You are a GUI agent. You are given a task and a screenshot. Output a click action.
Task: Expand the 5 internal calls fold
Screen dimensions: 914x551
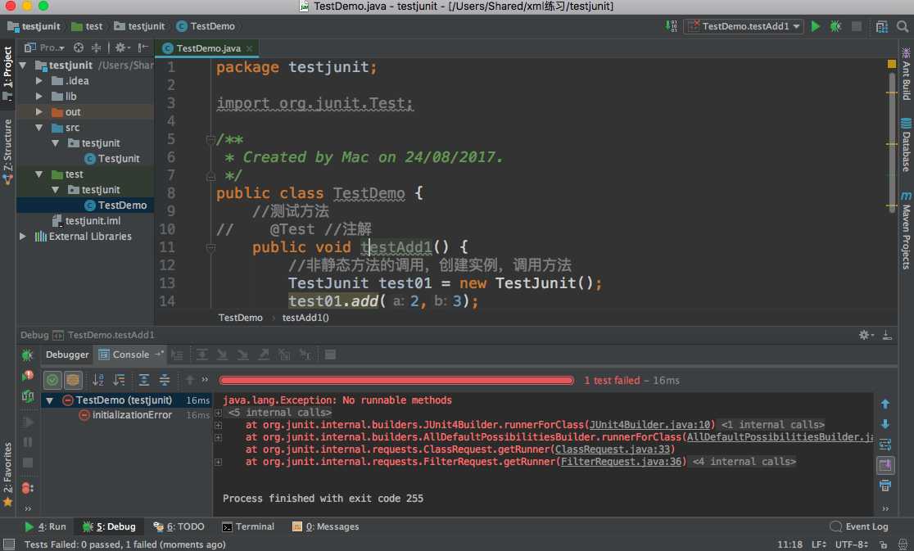pyautogui.click(x=219, y=413)
